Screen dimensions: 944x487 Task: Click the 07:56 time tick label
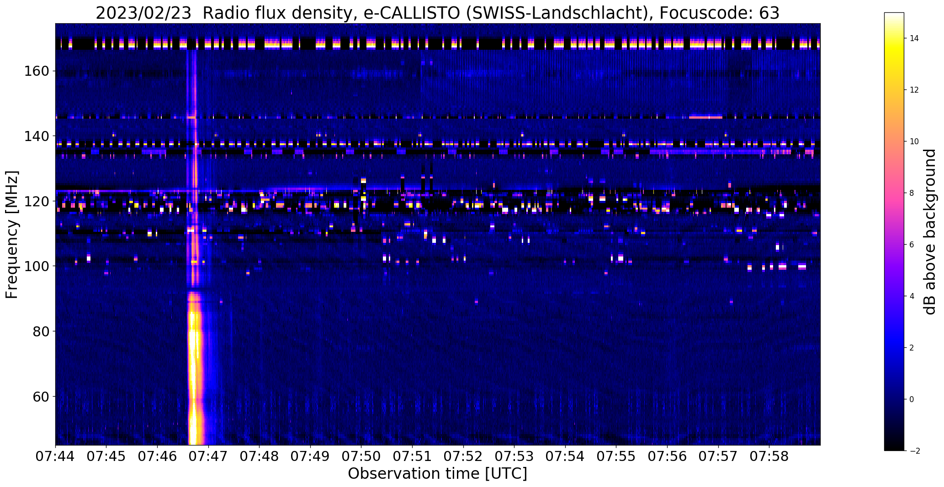point(668,456)
